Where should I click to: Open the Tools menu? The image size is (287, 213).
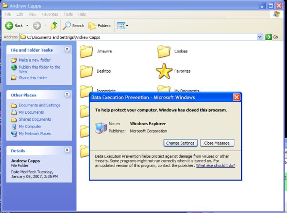click(x=68, y=14)
